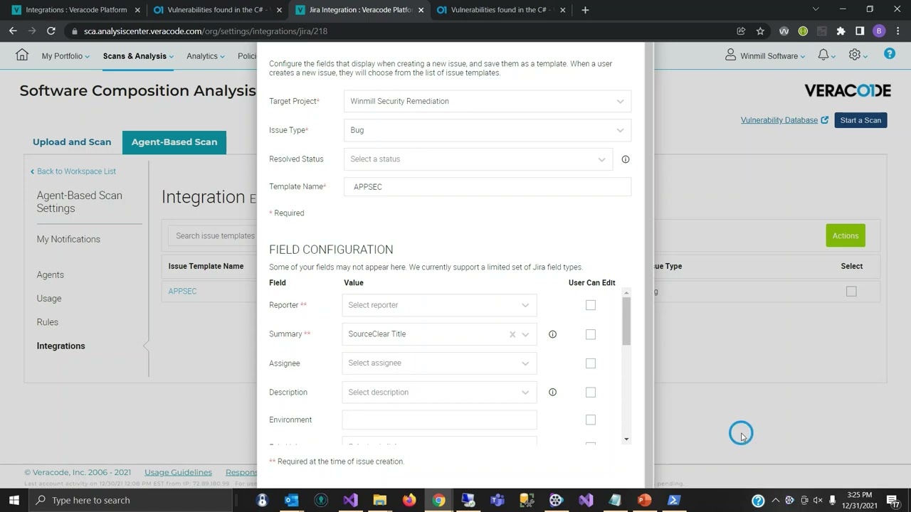Open the Select reporter dropdown

pos(439,305)
